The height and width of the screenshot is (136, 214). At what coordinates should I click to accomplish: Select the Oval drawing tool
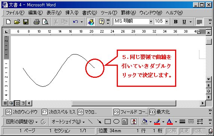(x=116, y=121)
